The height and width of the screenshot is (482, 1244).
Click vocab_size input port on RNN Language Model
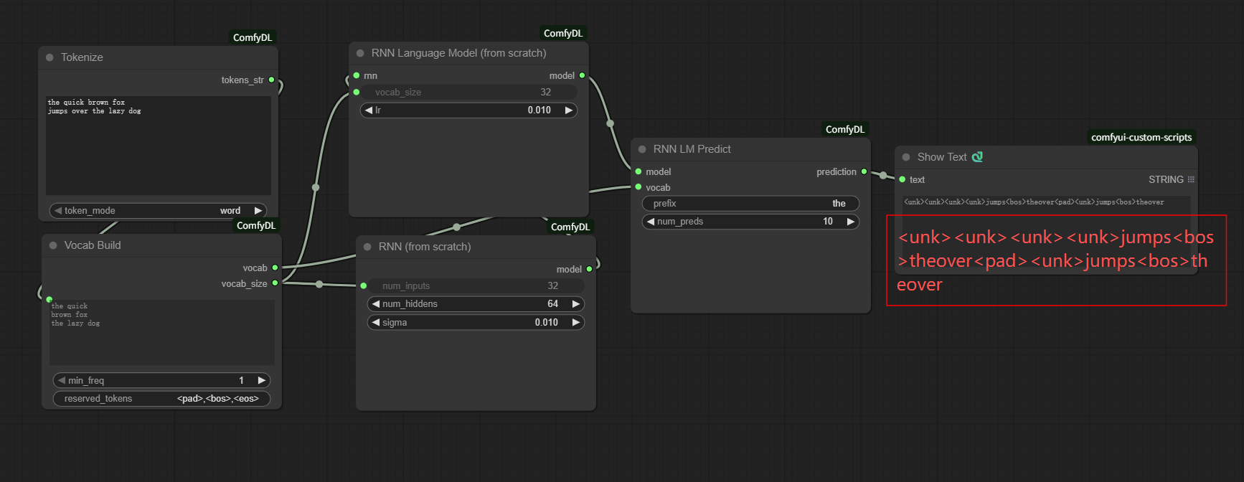[357, 92]
